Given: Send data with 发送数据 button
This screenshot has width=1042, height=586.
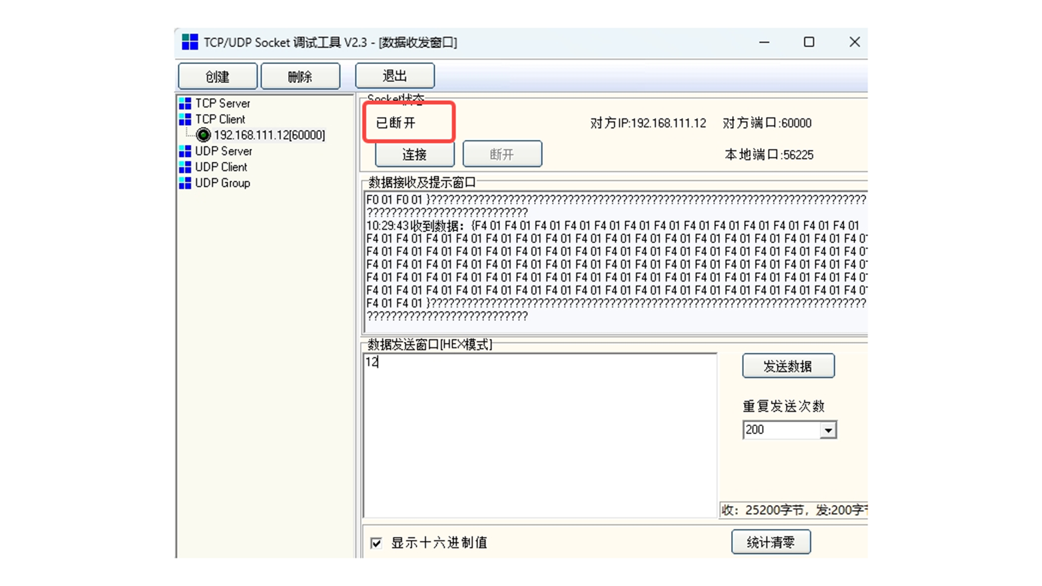Looking at the screenshot, I should [788, 366].
